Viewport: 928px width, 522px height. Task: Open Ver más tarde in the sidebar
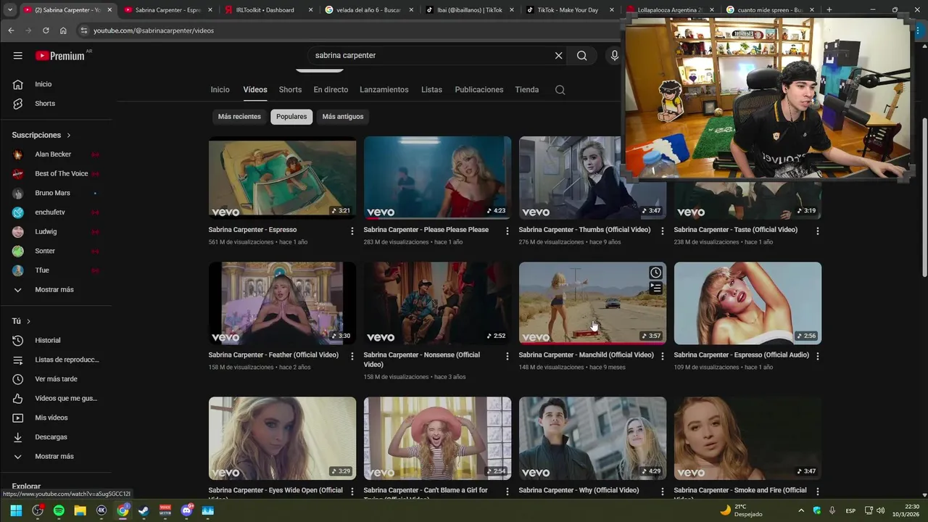(56, 379)
